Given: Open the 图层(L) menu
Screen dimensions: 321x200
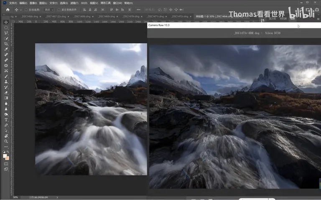Looking at the screenshot, I should click(43, 3).
